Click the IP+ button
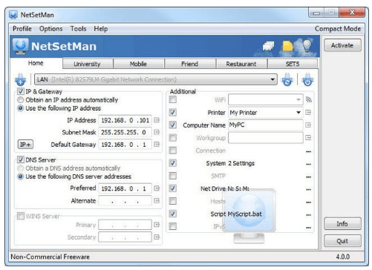Image resolution: width=372 pixels, height=270 pixels. pos(25,145)
